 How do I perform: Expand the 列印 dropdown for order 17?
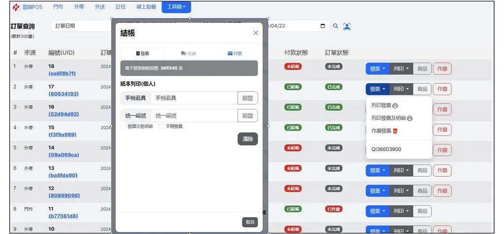point(401,89)
